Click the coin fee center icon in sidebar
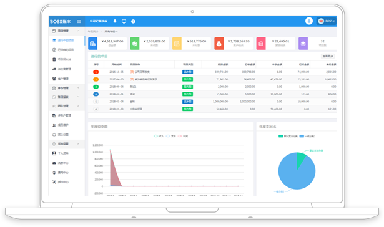384x227 pixels. click(x=54, y=173)
